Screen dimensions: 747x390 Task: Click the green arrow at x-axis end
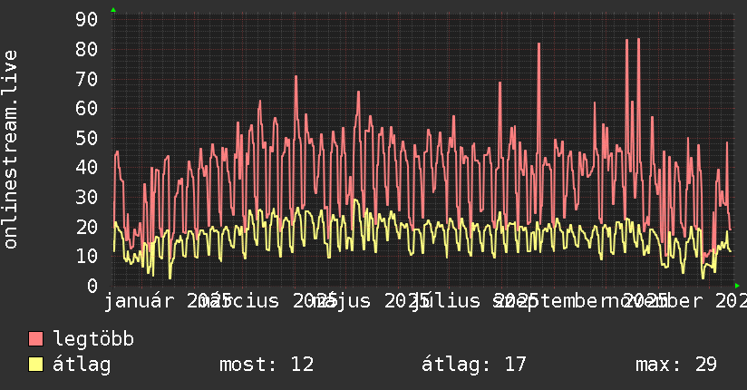(x=737, y=286)
